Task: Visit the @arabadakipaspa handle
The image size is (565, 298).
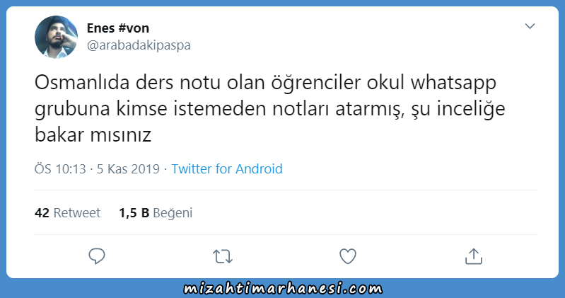Action: (139, 45)
